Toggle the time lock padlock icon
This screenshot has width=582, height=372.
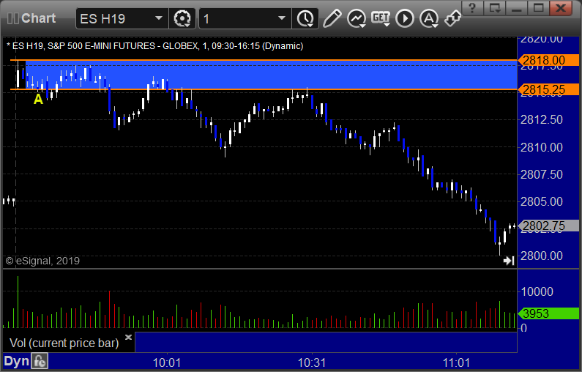[x=40, y=361]
